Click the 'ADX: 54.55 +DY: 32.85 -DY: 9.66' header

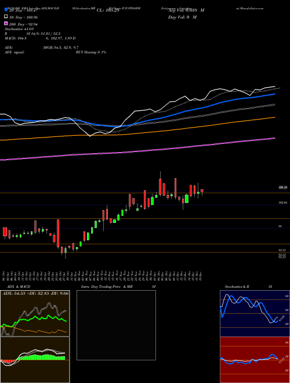point(35,293)
